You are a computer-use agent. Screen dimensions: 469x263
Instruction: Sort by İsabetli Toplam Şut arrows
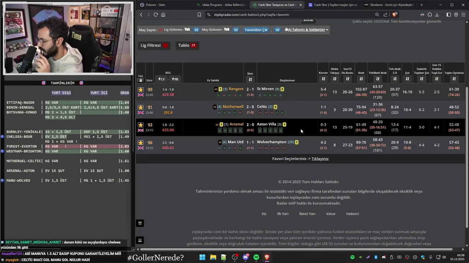[x=421, y=79]
